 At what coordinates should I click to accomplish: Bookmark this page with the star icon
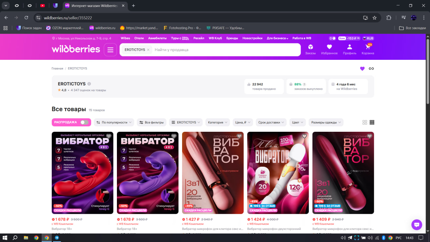[x=375, y=18]
